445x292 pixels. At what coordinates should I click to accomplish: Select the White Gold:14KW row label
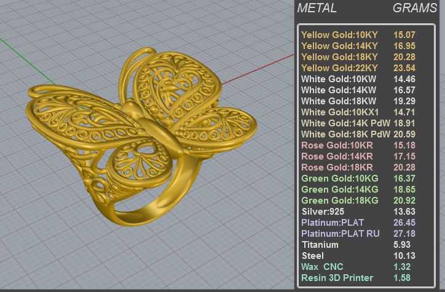339,90
